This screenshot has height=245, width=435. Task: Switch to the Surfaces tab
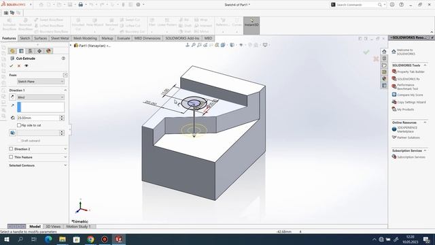click(41, 38)
